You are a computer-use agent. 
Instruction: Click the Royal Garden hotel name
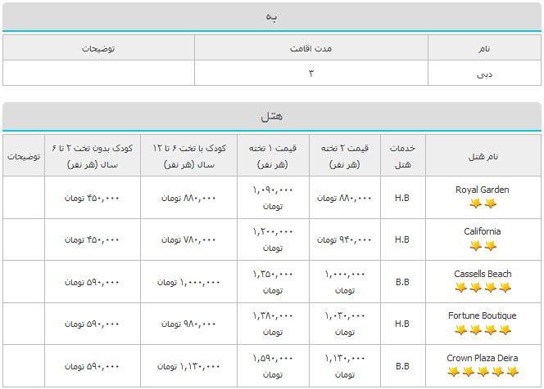click(483, 190)
